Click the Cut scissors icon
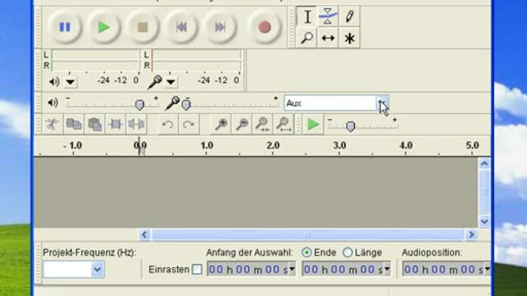Screen dimensions: 527x296 (x=52, y=124)
